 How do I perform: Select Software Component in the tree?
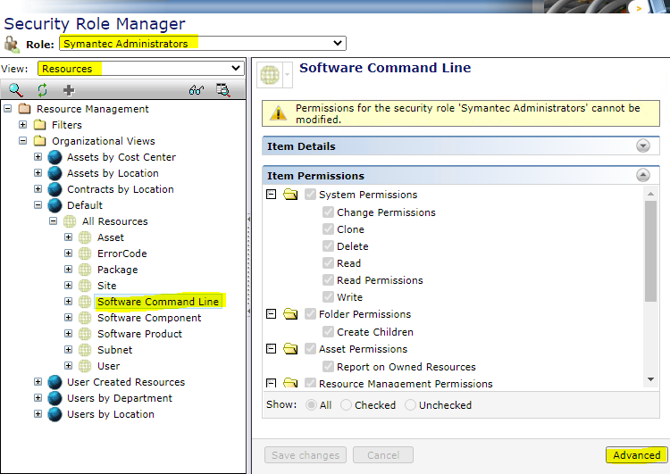click(x=149, y=318)
